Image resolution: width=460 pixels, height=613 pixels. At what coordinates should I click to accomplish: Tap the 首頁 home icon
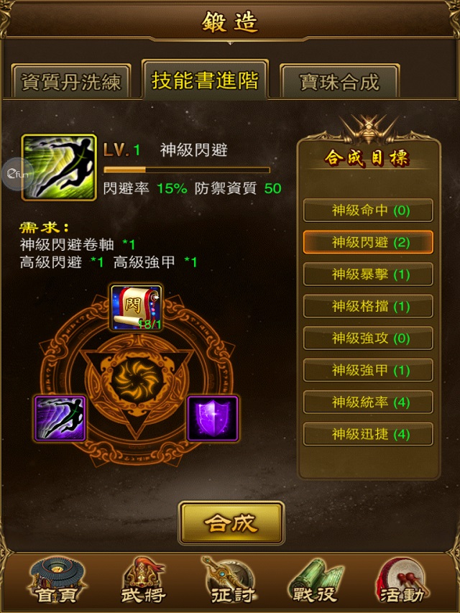coord(57,581)
